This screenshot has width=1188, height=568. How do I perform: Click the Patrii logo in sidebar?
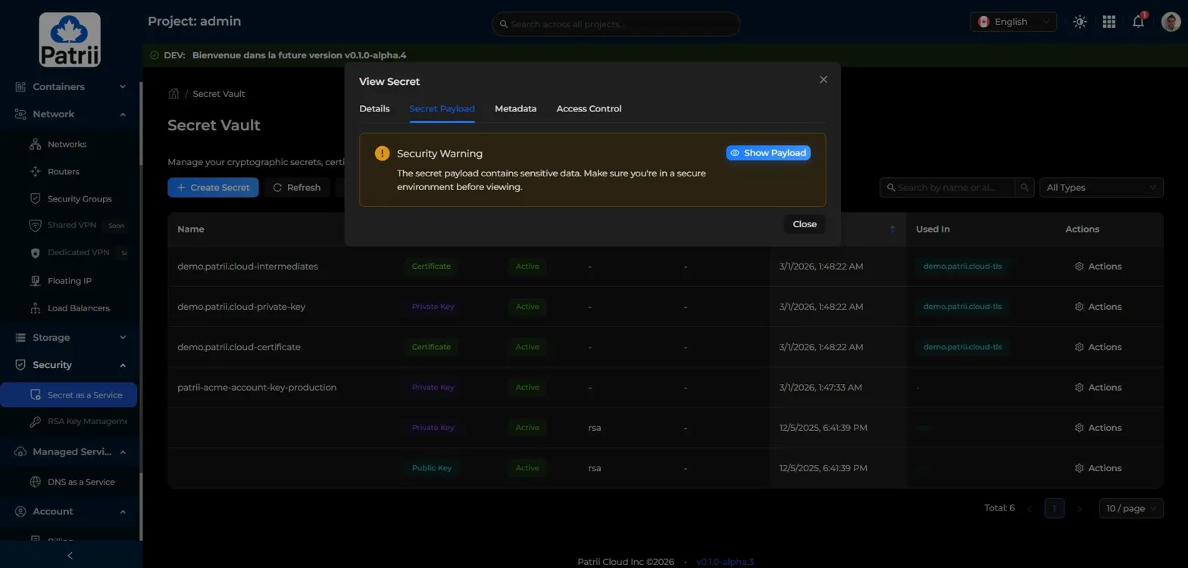(x=70, y=39)
